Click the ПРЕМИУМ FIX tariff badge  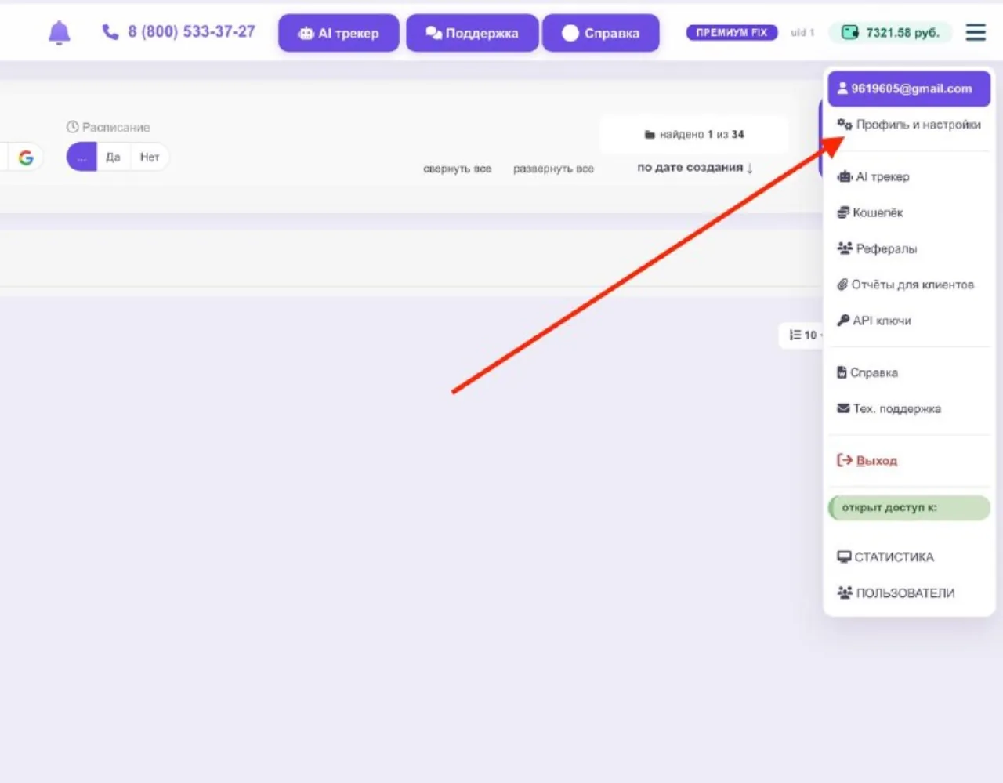tap(732, 32)
